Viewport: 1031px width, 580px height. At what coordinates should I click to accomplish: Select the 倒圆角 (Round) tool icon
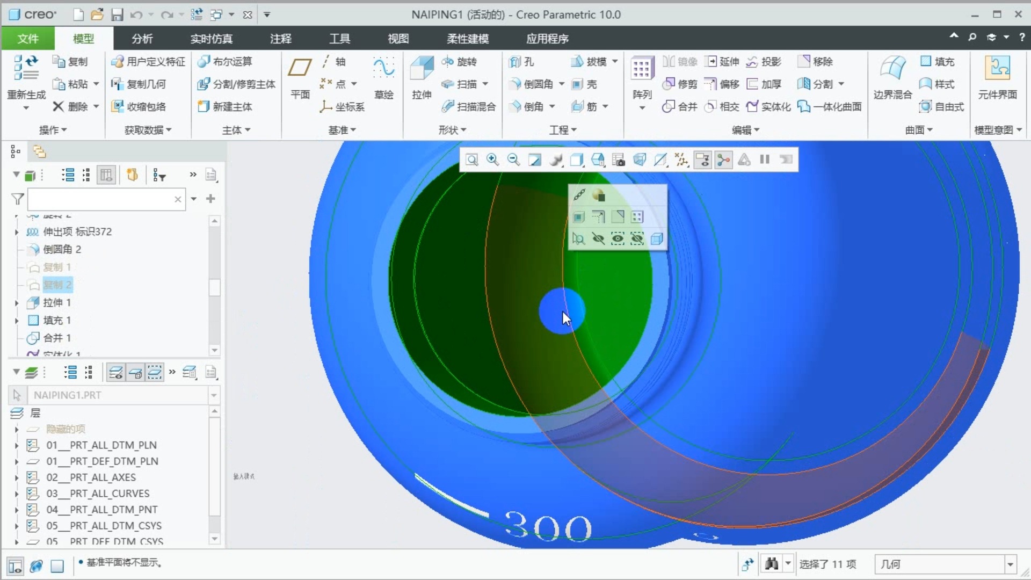pyautogui.click(x=514, y=84)
